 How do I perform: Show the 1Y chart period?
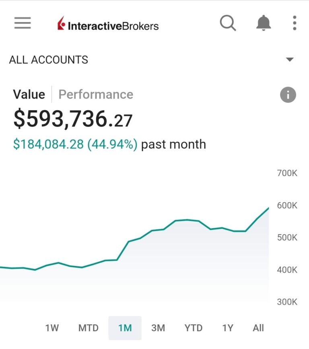228,328
